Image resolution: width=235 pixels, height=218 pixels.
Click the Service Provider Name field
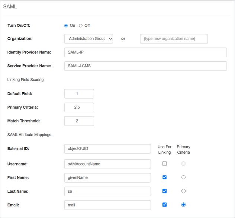tap(145, 66)
